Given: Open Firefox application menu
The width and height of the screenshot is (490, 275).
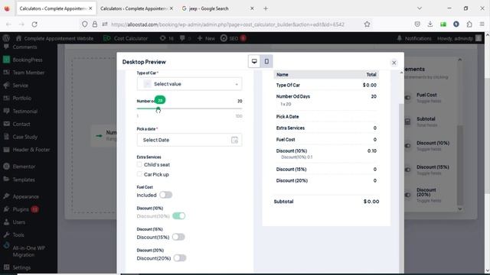Looking at the screenshot, I should [482, 24].
